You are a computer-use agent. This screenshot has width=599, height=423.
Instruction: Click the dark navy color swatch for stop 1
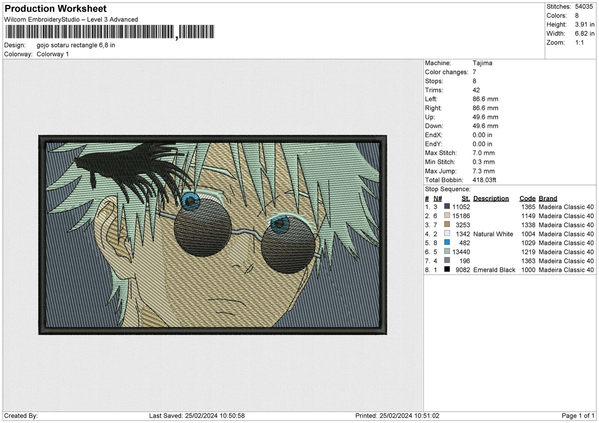point(447,207)
